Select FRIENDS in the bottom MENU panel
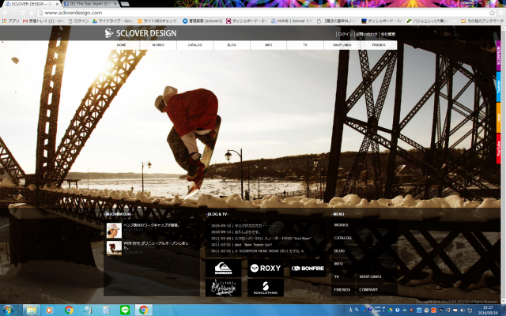The height and width of the screenshot is (316, 506). (342, 290)
